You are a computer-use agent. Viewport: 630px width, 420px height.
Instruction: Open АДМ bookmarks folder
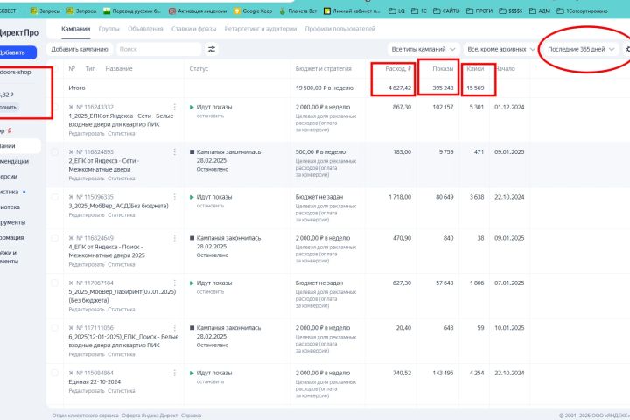tap(540, 10)
